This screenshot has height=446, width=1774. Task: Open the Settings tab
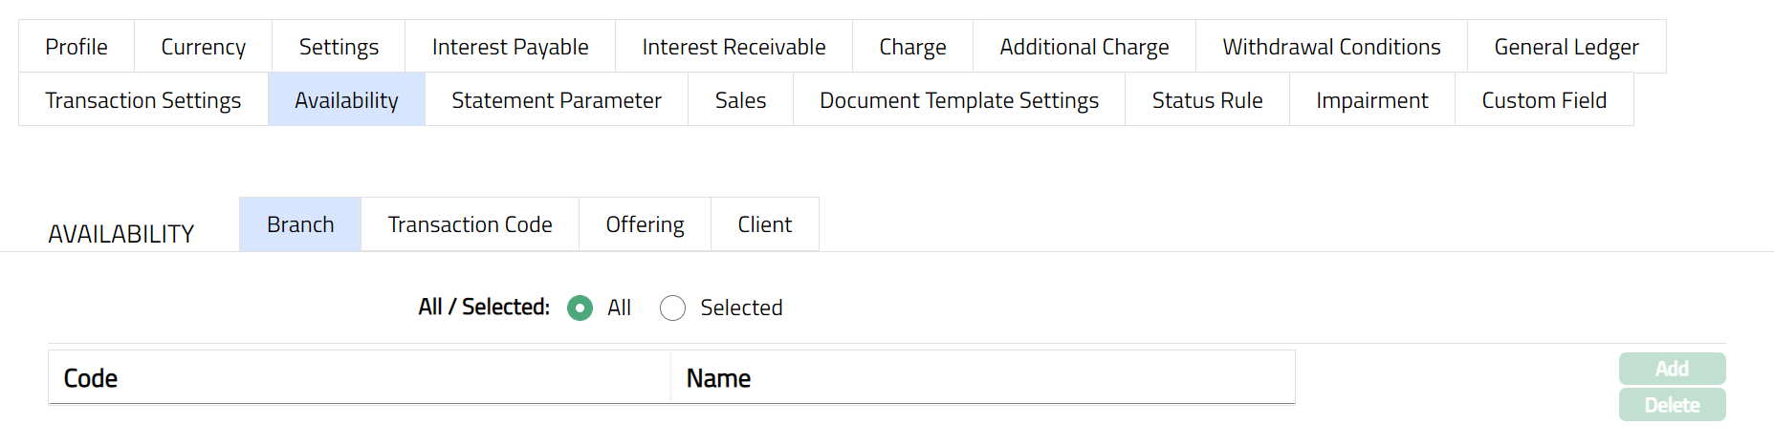tap(339, 47)
